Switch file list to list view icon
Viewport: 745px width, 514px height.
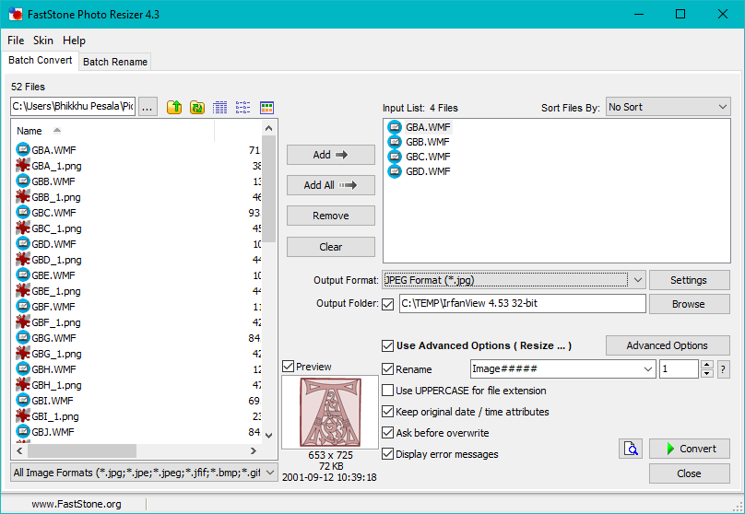(243, 107)
